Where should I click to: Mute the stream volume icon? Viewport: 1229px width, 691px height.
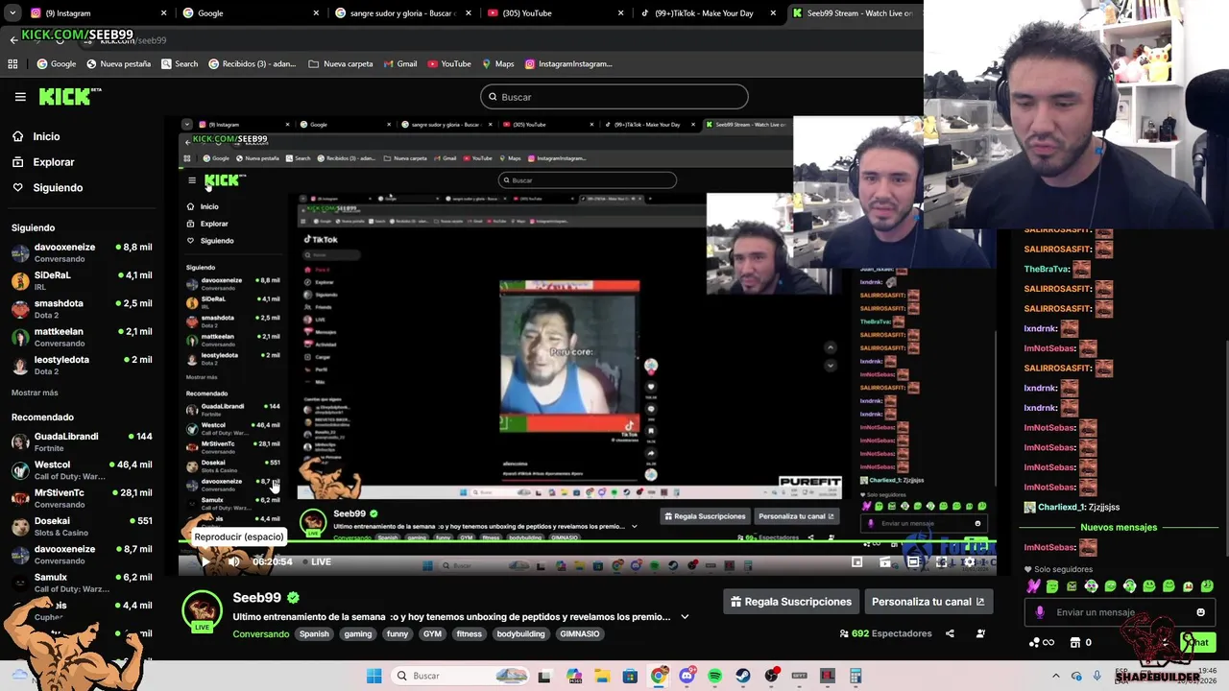click(x=233, y=561)
